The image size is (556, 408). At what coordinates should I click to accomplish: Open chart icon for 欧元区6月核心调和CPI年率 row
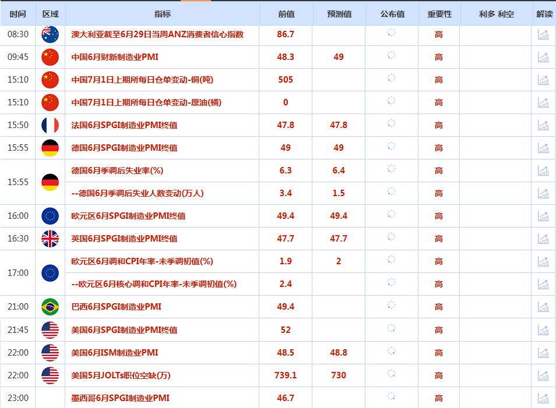click(543, 283)
